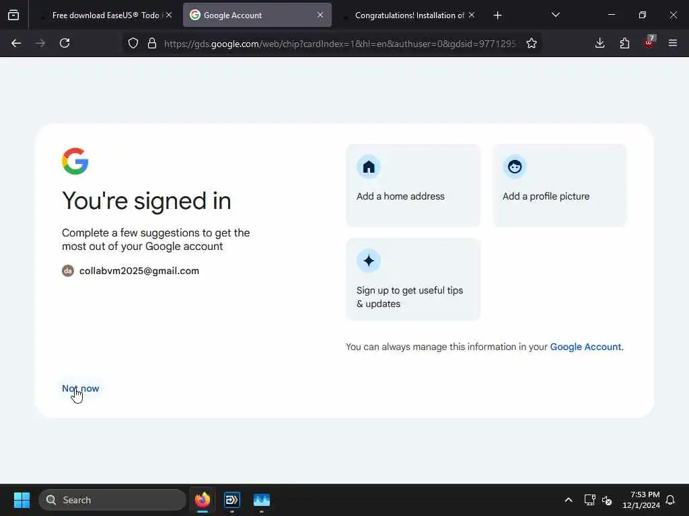This screenshot has height=516, width=689.
Task: Close the Congratulations Installation tab
Action: [472, 15]
